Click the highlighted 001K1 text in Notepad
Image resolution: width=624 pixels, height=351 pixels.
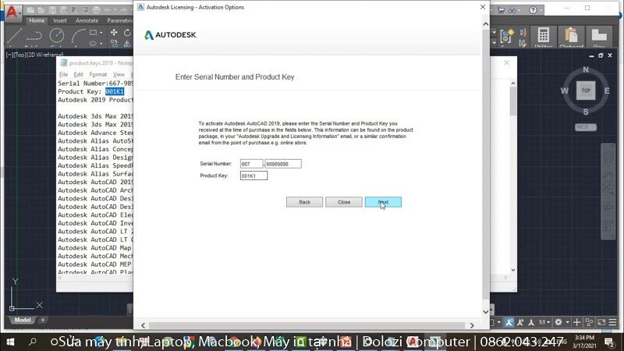coord(115,91)
